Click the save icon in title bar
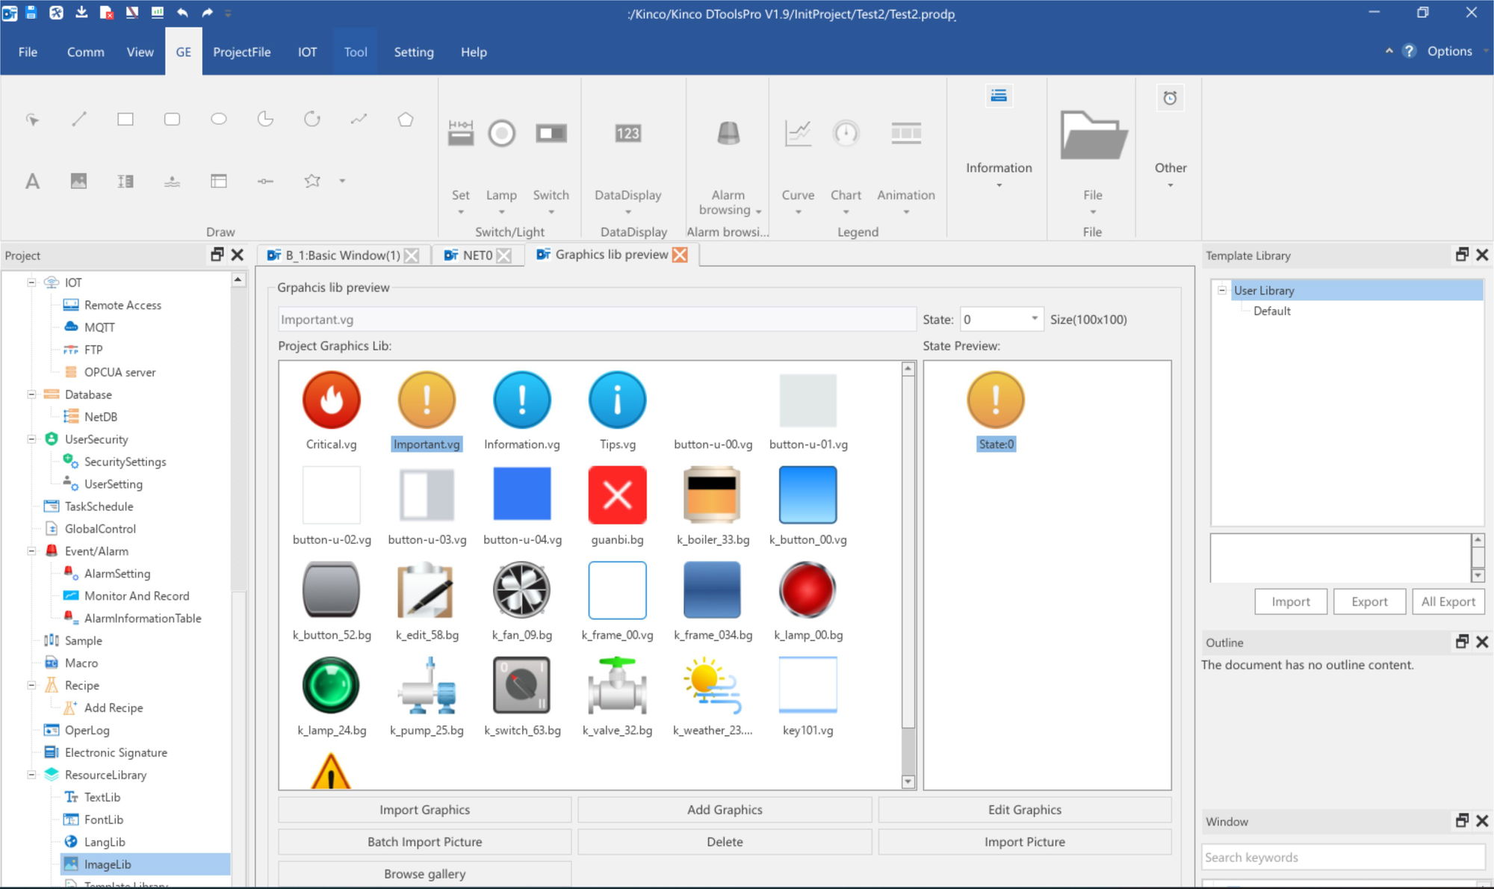 coord(31,12)
